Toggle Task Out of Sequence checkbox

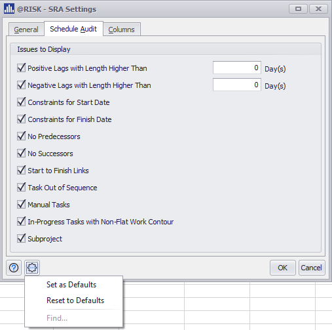pyautogui.click(x=22, y=188)
